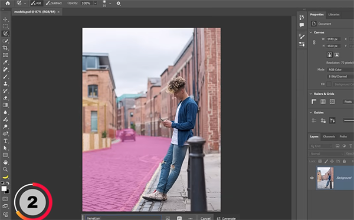Select the Eraser tool
The height and width of the screenshot is (220, 354).
pos(5,98)
